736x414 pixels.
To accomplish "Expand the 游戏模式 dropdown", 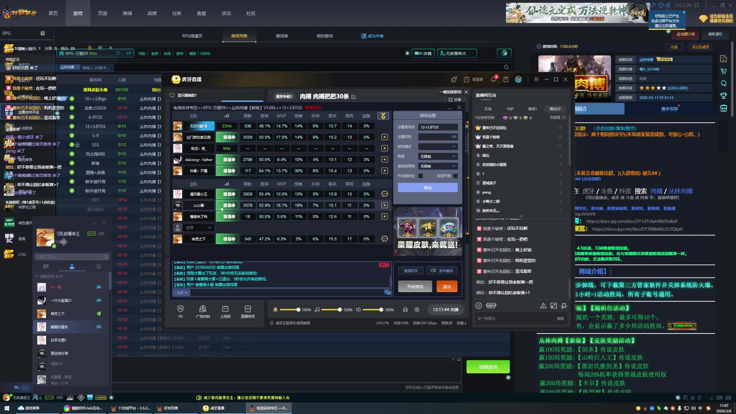I will point(438,146).
